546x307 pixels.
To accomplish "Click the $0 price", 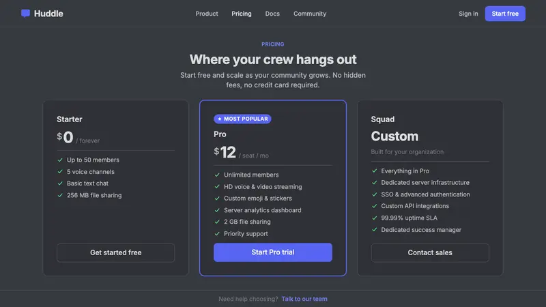I will (65, 137).
